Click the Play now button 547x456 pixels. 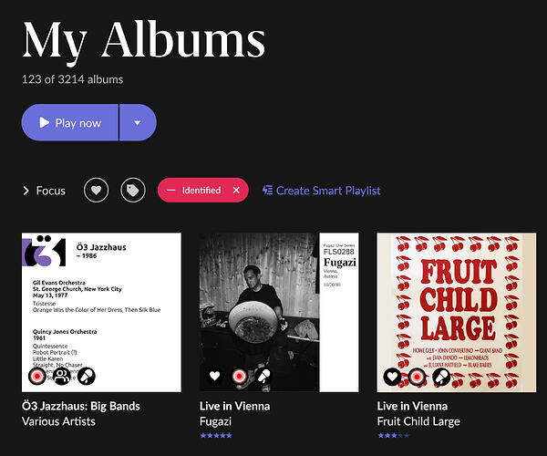[70, 122]
